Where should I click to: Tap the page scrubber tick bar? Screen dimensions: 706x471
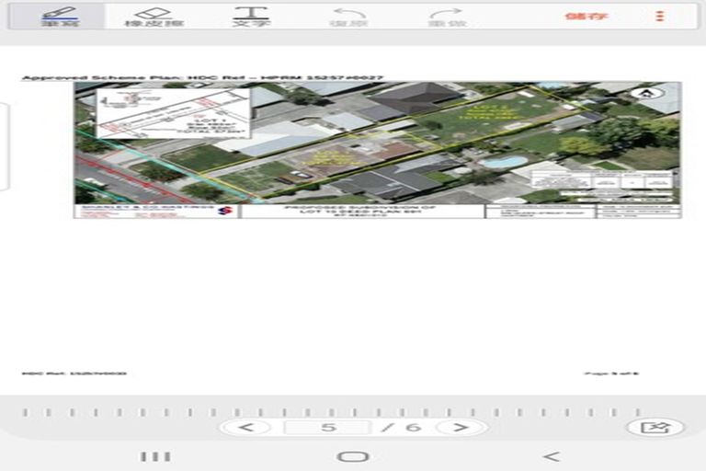click(x=353, y=412)
